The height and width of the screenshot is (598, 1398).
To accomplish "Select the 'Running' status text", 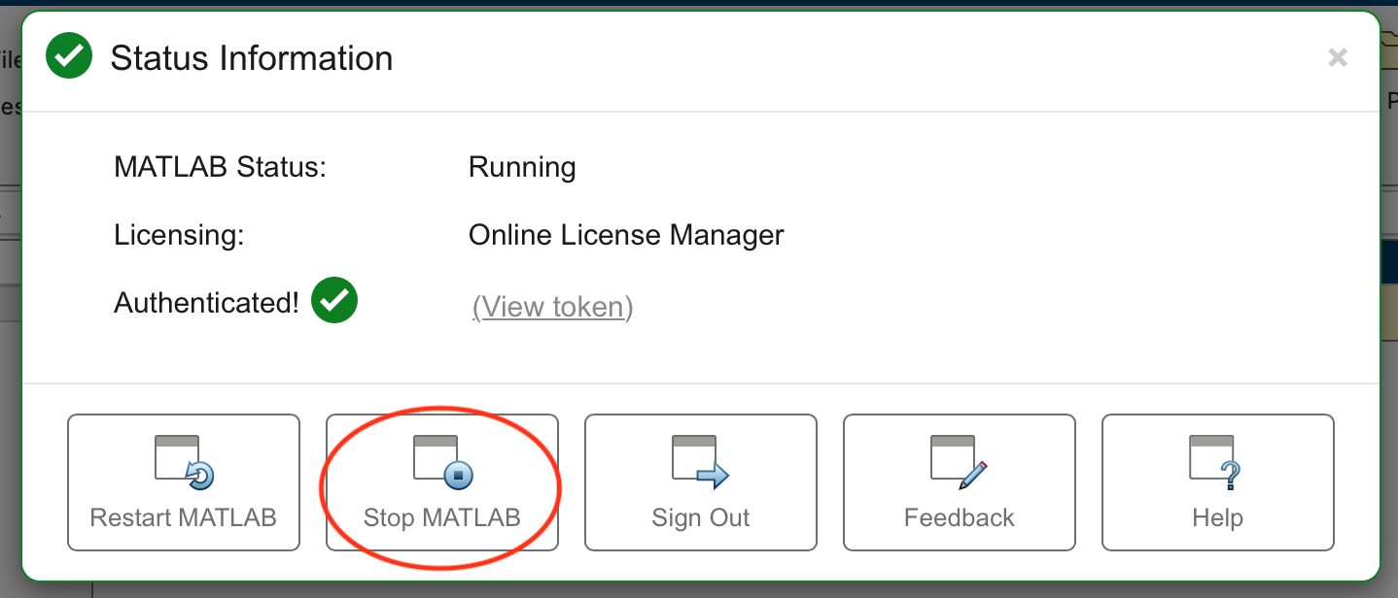I will point(522,167).
